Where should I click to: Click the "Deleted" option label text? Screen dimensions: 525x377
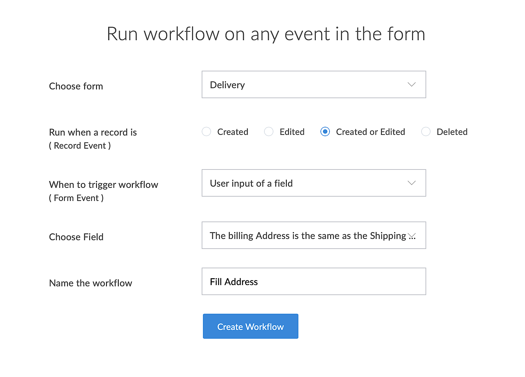tap(452, 132)
